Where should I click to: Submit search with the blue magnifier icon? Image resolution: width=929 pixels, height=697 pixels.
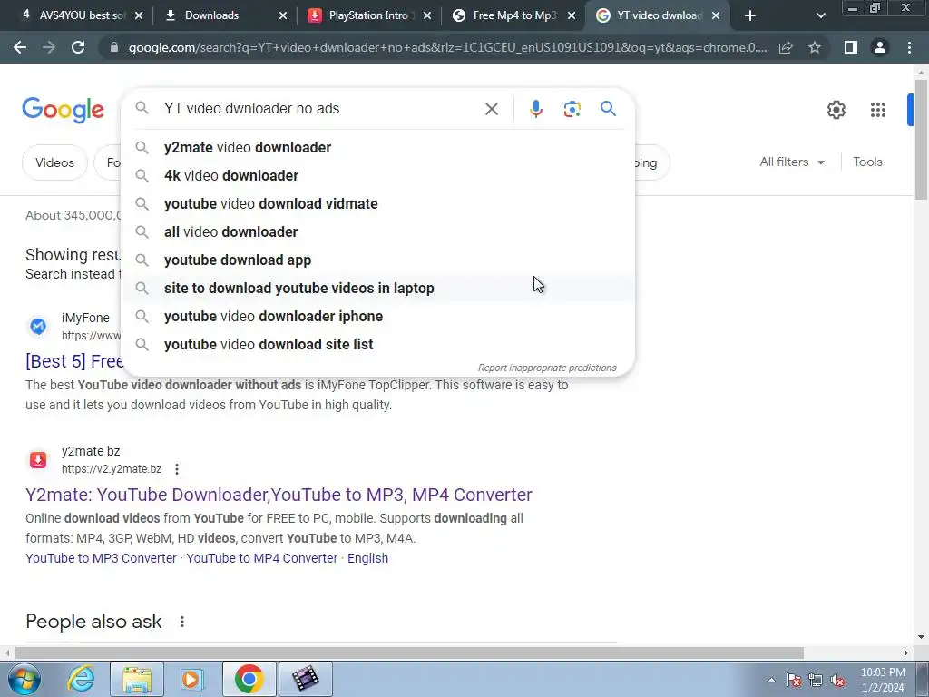[x=608, y=109]
